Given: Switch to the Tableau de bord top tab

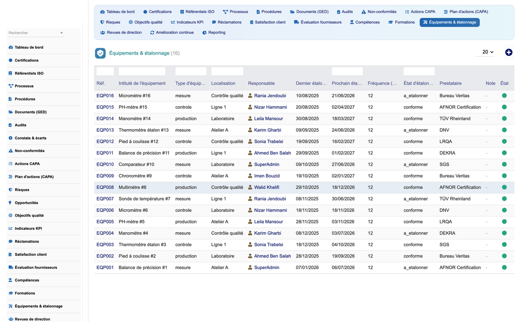Looking at the screenshot, I should (x=117, y=12).
